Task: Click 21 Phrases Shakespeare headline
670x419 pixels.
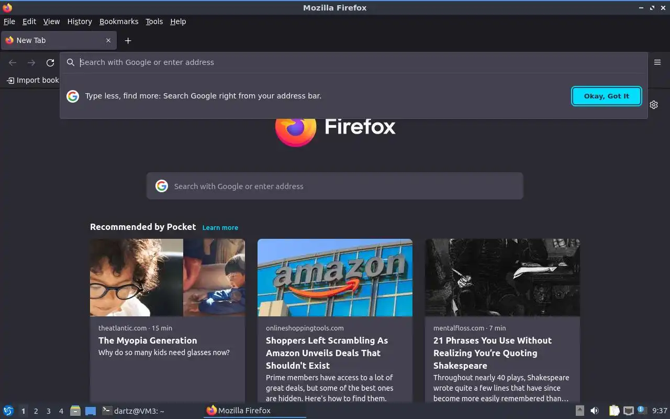Action: coord(493,353)
